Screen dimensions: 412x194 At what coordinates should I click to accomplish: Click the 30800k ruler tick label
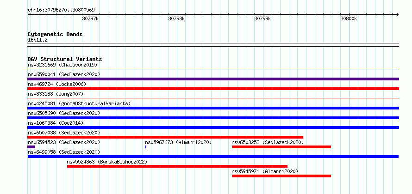coord(349,18)
